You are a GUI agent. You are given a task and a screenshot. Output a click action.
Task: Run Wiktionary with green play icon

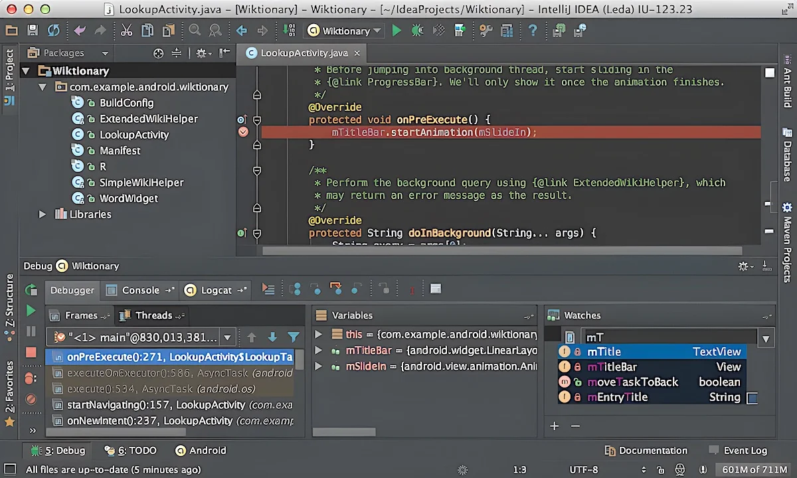click(x=397, y=31)
